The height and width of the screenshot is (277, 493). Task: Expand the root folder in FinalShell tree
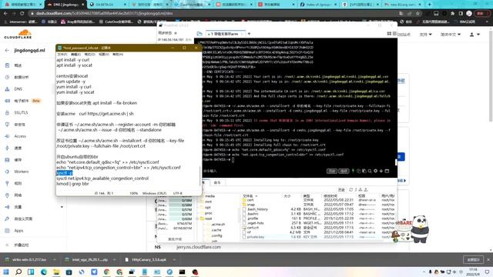pyautogui.click(x=198, y=219)
